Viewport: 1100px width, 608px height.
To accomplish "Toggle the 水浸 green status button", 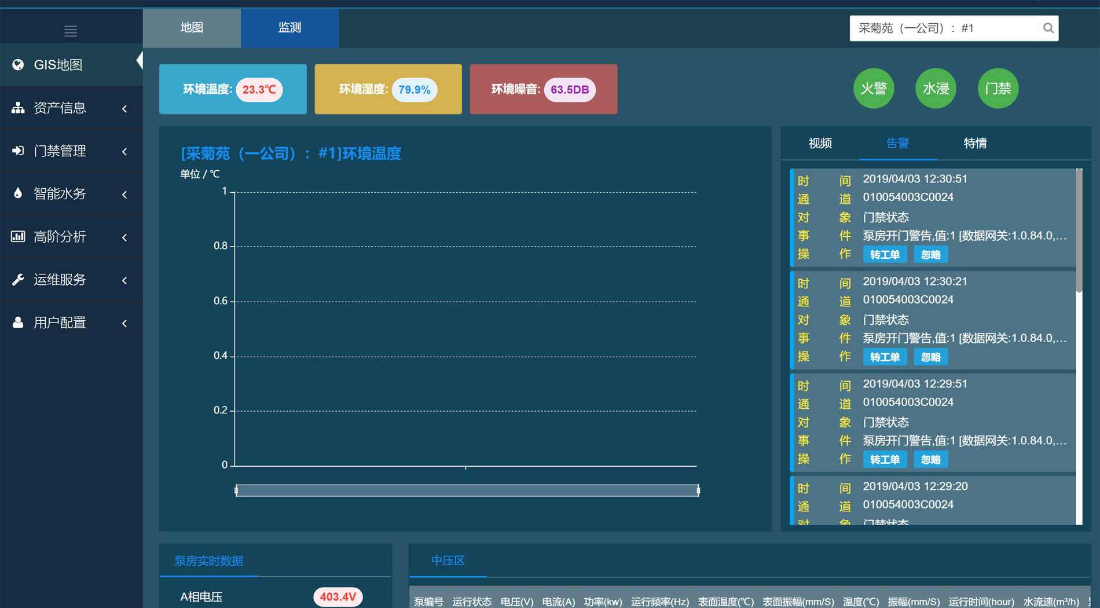I will (936, 89).
